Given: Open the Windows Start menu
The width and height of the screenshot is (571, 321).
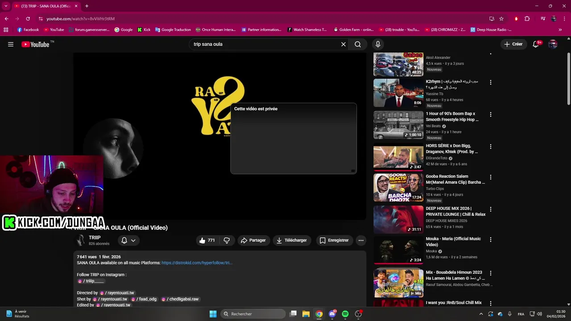Looking at the screenshot, I should 213,314.
